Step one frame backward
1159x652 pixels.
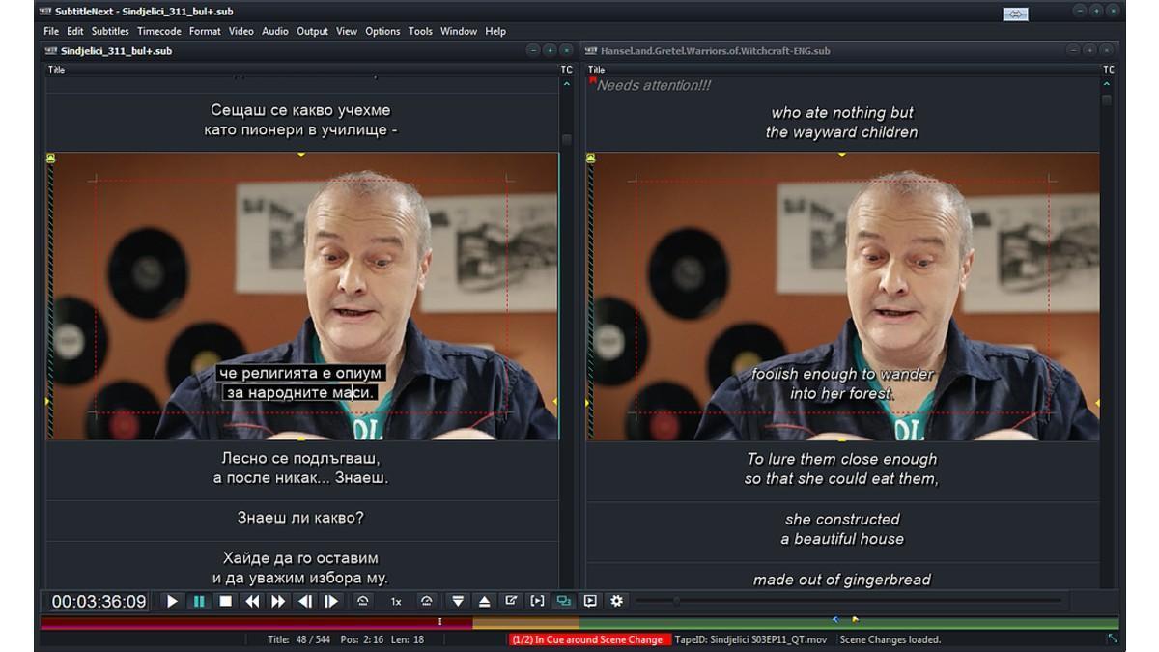click(x=305, y=601)
